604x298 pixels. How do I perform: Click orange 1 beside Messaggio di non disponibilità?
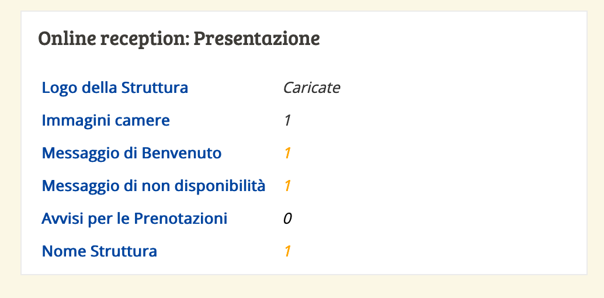pos(287,186)
